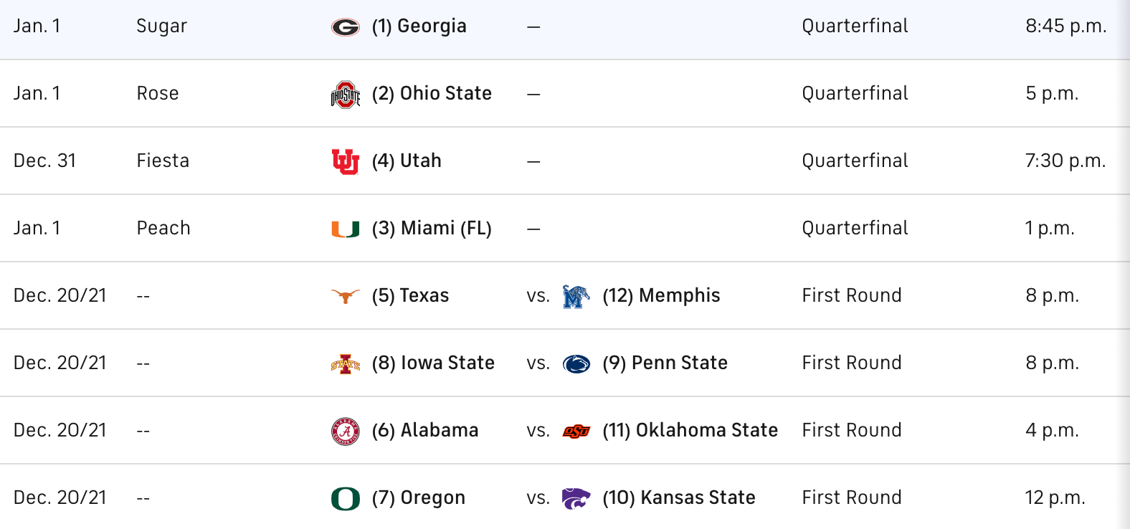Click the Texas Longhorns logo icon
The height and width of the screenshot is (529, 1130).
pos(345,296)
